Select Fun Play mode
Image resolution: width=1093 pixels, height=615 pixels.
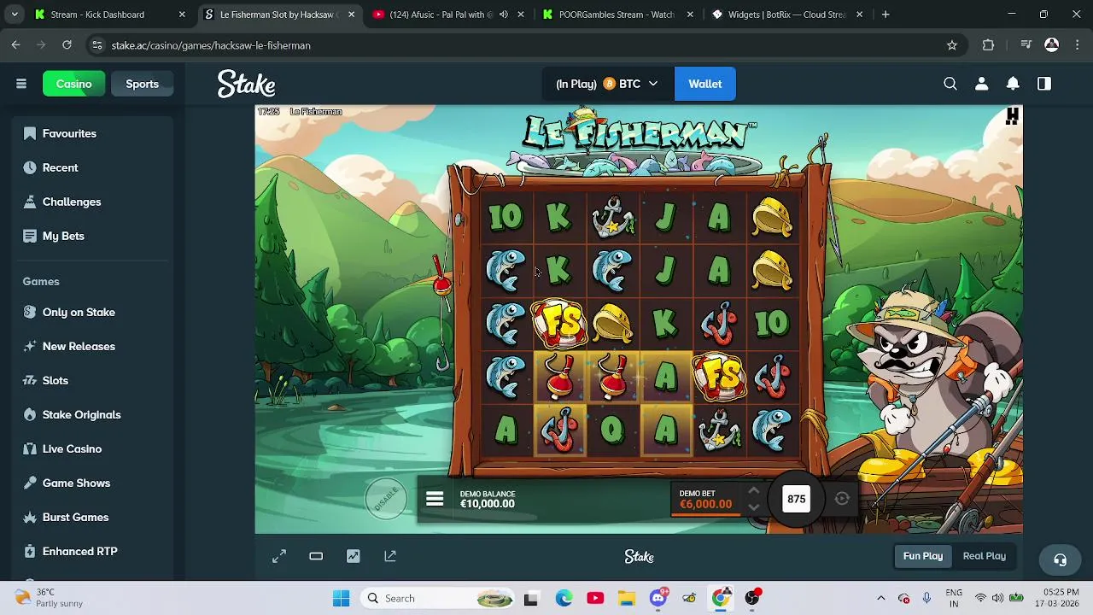(923, 556)
